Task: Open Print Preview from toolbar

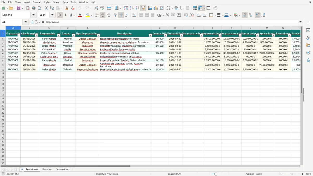Action: pos(39,8)
